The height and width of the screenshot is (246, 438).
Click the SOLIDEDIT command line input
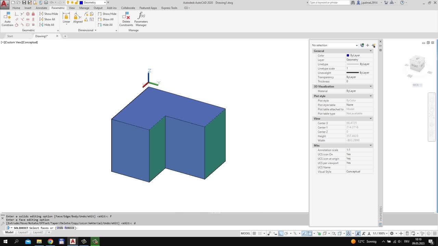(171, 228)
